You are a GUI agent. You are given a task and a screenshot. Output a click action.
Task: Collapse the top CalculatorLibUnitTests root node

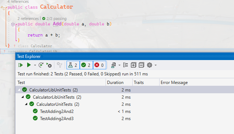(x=19, y=90)
